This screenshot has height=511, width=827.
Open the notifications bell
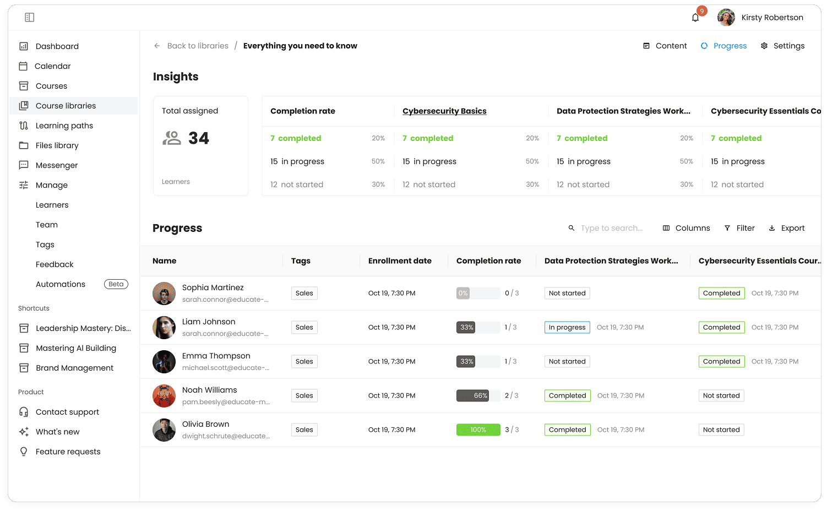[695, 18]
